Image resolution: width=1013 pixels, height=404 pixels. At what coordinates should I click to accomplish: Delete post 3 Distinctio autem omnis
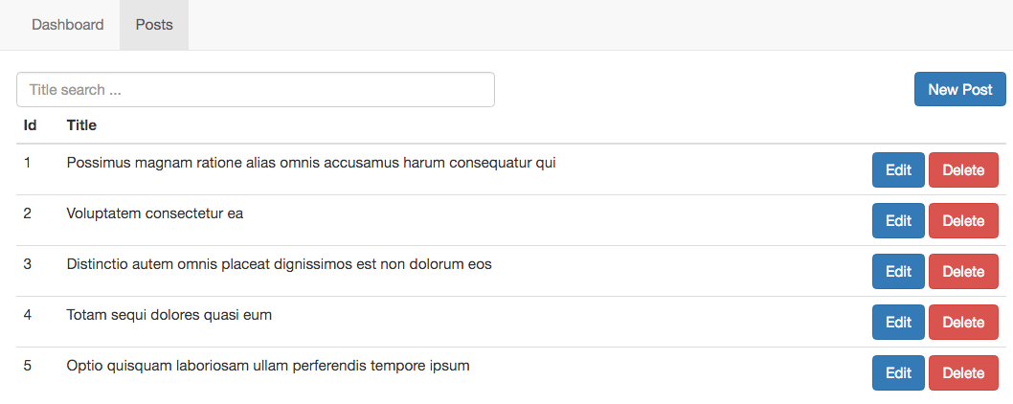click(963, 272)
